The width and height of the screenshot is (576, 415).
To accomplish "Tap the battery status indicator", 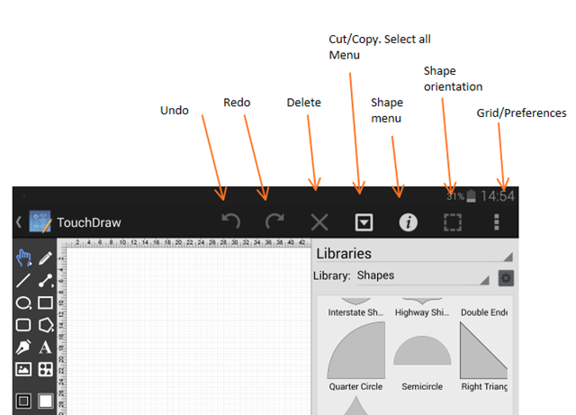I will [x=472, y=196].
